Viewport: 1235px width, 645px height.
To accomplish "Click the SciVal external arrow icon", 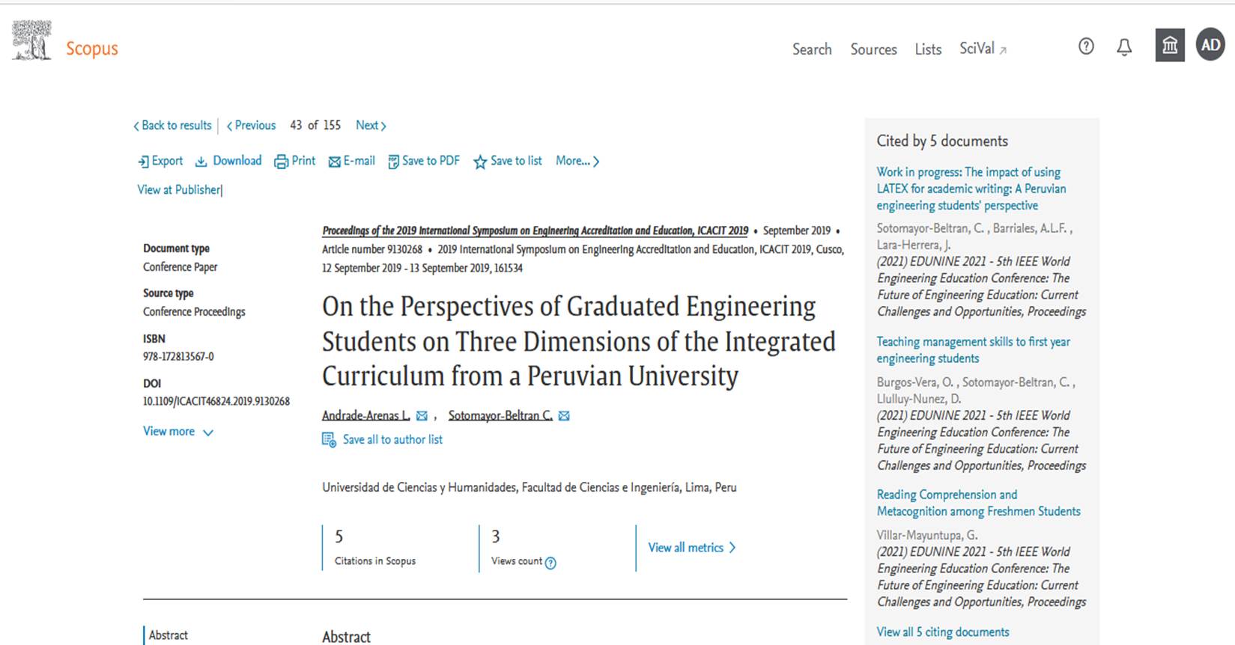I will pos(1003,50).
